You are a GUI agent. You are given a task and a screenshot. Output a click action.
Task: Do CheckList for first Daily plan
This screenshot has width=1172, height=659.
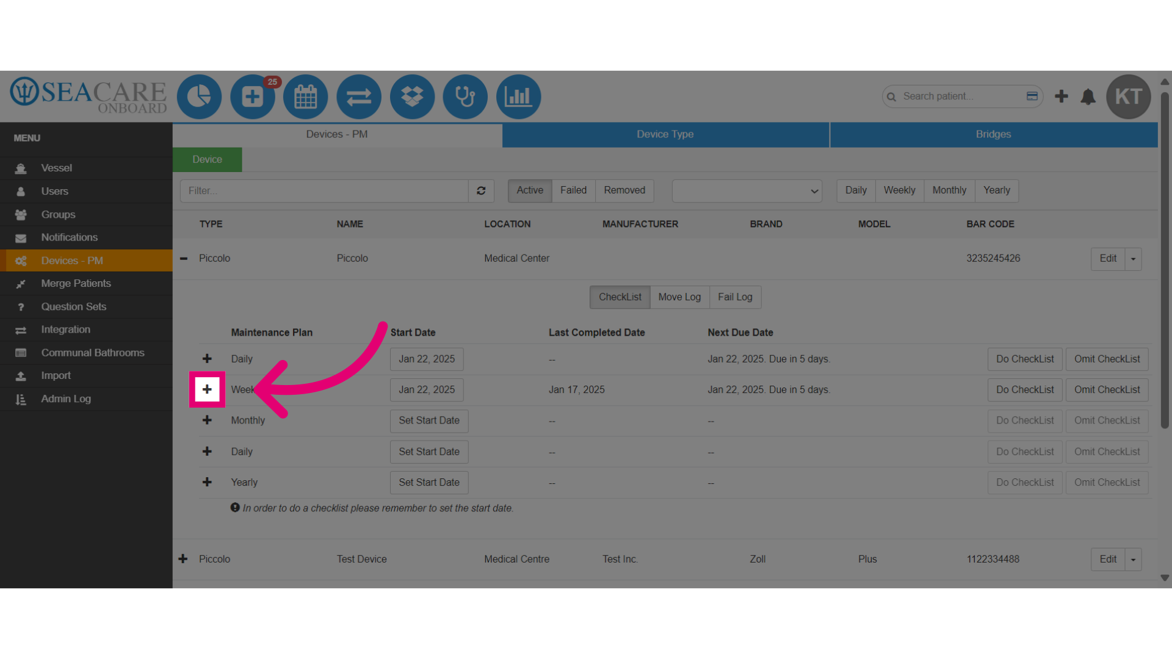tap(1025, 359)
